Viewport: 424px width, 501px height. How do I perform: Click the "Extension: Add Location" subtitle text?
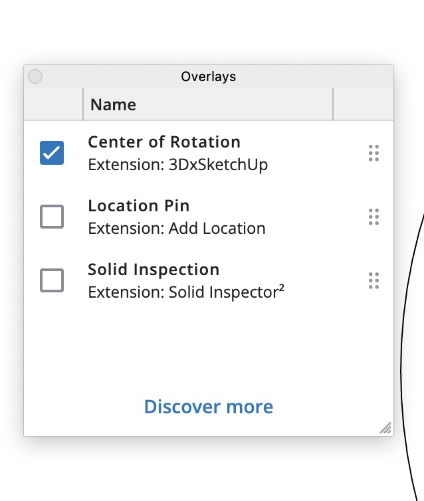(x=176, y=229)
